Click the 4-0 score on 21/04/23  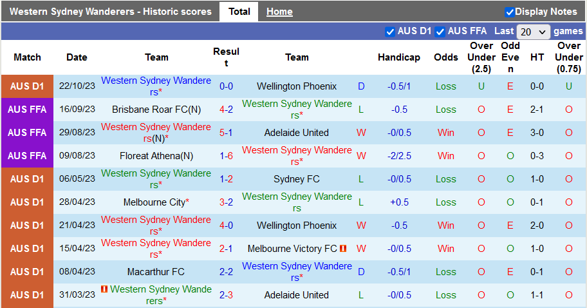[x=226, y=226]
